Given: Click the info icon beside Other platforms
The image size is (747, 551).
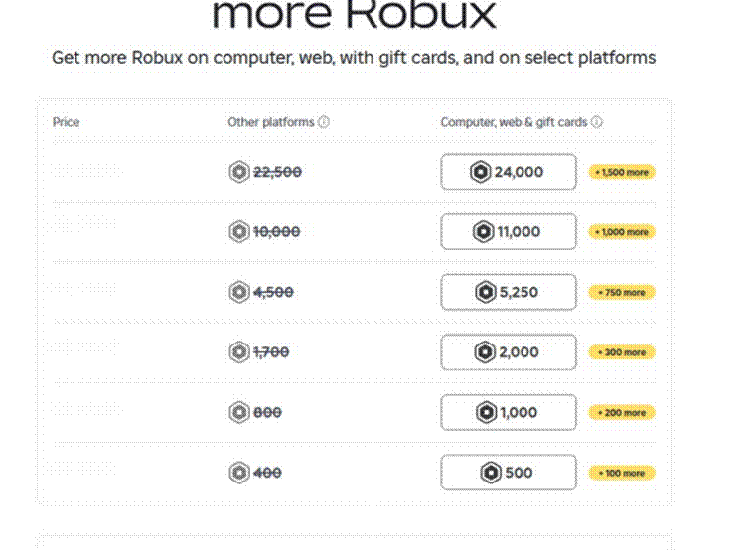Looking at the screenshot, I should pos(324,122).
